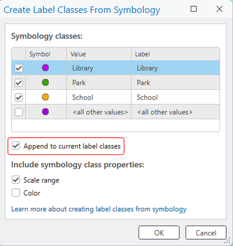Screen dimensions: 233x246
Task: Select the Park cell in Value column
Action: click(99, 82)
